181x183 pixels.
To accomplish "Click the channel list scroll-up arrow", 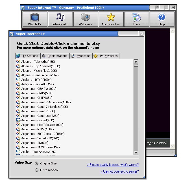I will tap(136, 62).
